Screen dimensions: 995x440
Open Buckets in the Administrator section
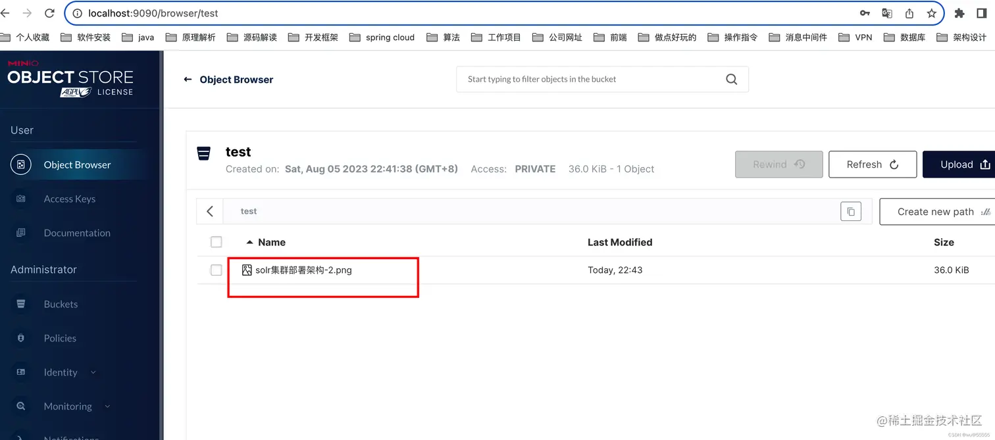[61, 305]
